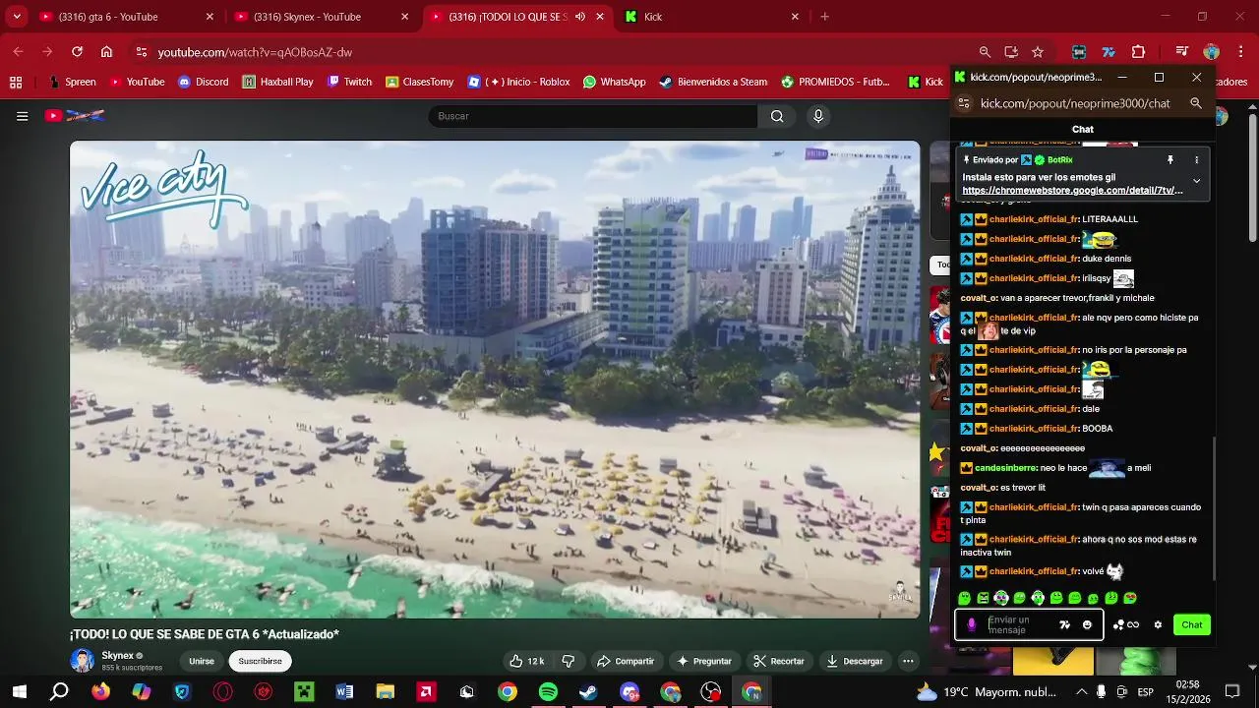The image size is (1259, 708).
Task: Mute the playing TODO LO QUE SE tab
Action: point(579,17)
